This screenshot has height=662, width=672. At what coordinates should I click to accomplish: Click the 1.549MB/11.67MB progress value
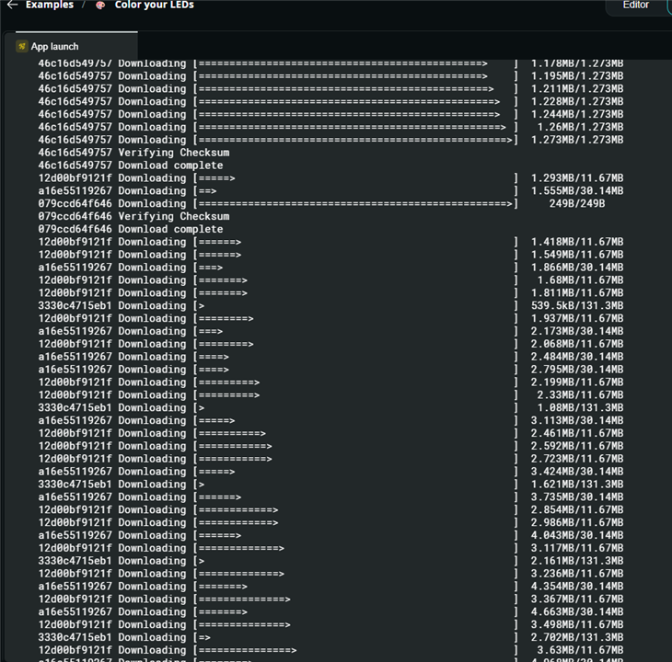577,255
